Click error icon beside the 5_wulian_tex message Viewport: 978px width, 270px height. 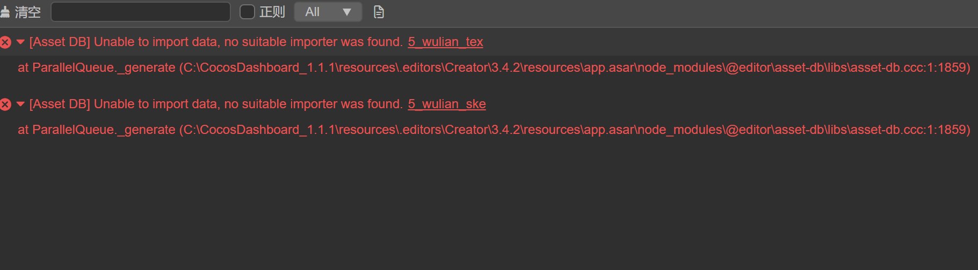(x=5, y=42)
